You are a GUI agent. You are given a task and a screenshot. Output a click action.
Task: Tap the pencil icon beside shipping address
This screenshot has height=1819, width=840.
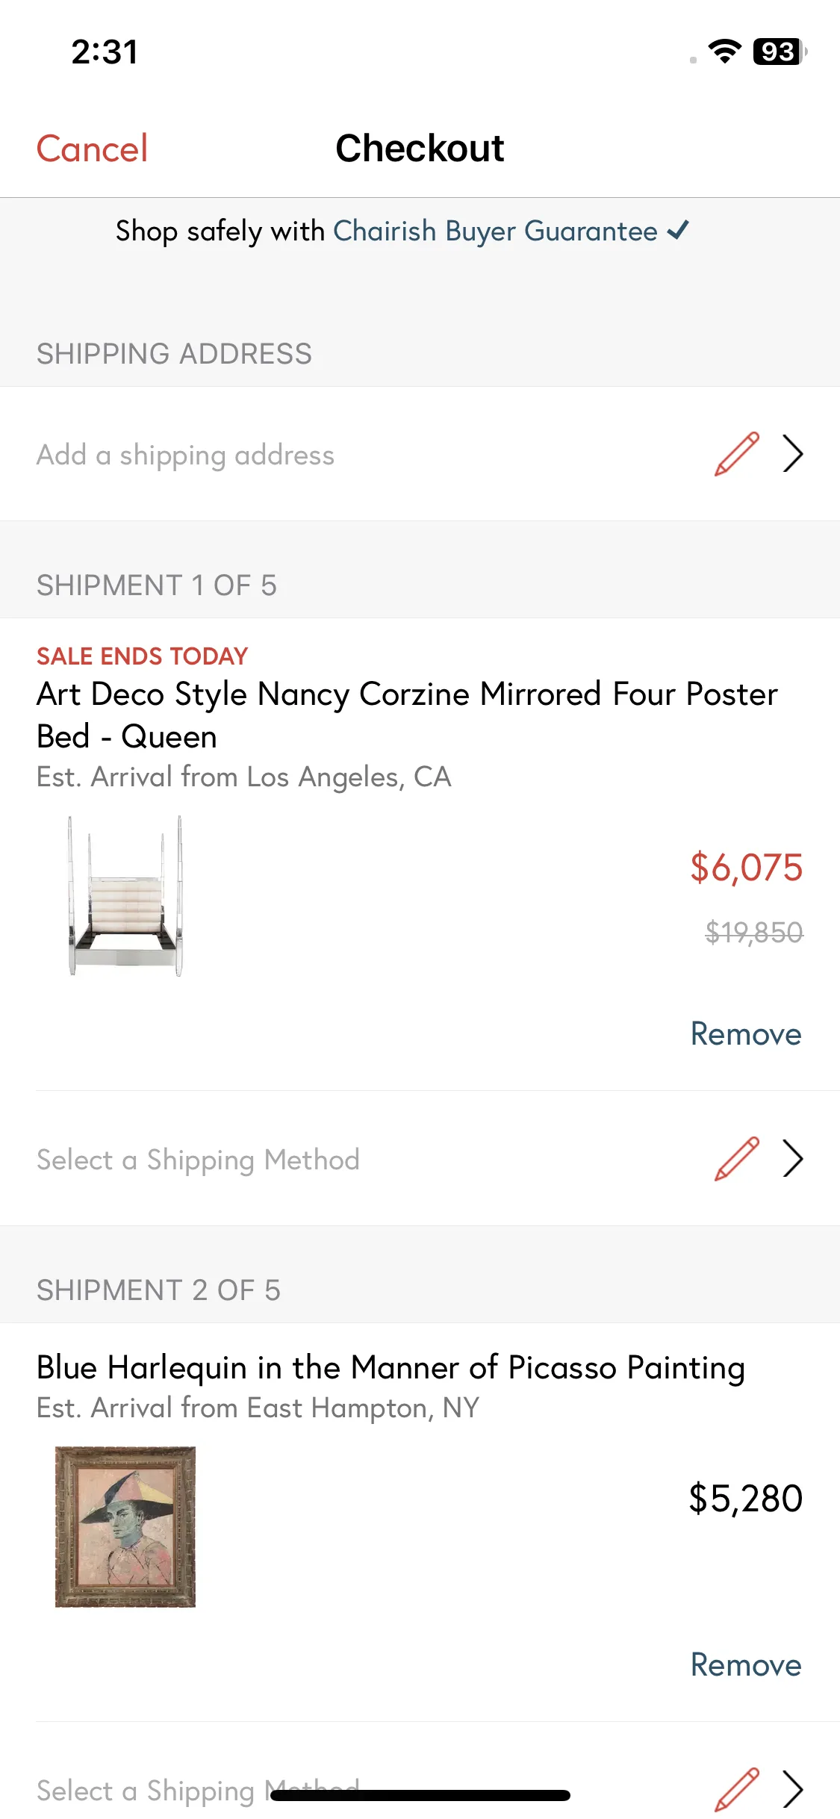[737, 454]
